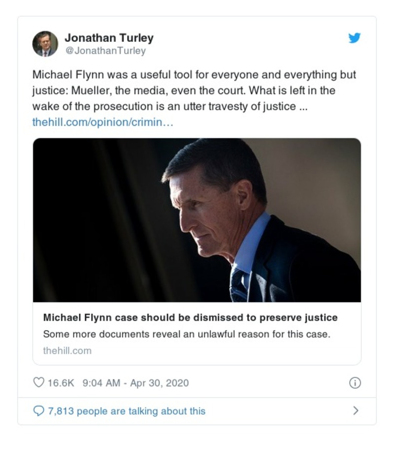Viewport: 394px width, 449px height.
Task: Visit the @JonathanTurley handle
Action: [x=105, y=51]
